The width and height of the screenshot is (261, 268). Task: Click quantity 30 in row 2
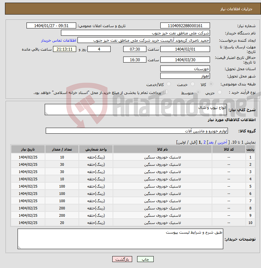62,164
